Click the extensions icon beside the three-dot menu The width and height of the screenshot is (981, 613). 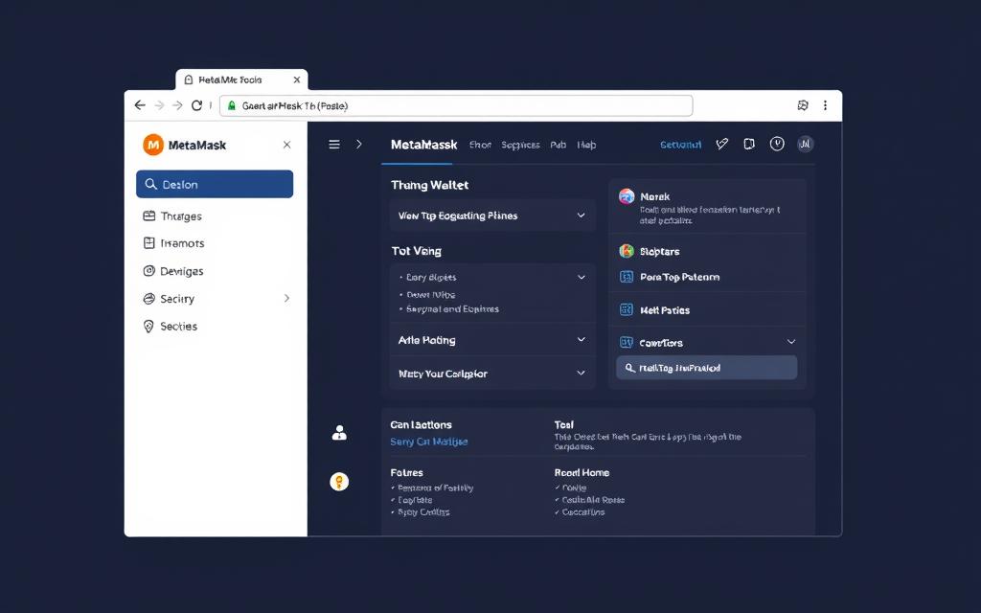click(803, 105)
